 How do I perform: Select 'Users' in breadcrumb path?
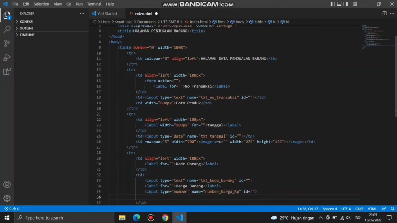[x=106, y=22]
